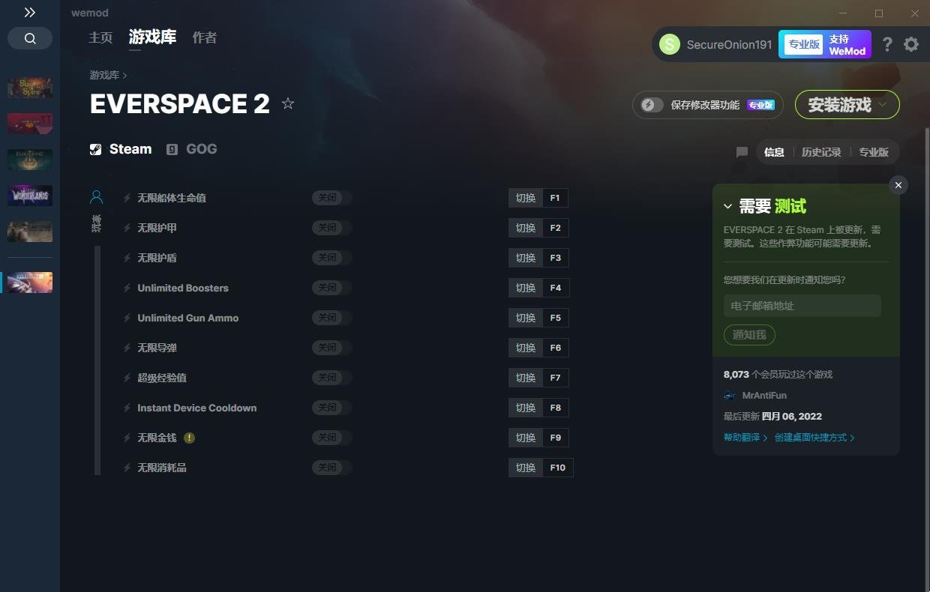Click the F6 hotkey key box

(555, 348)
